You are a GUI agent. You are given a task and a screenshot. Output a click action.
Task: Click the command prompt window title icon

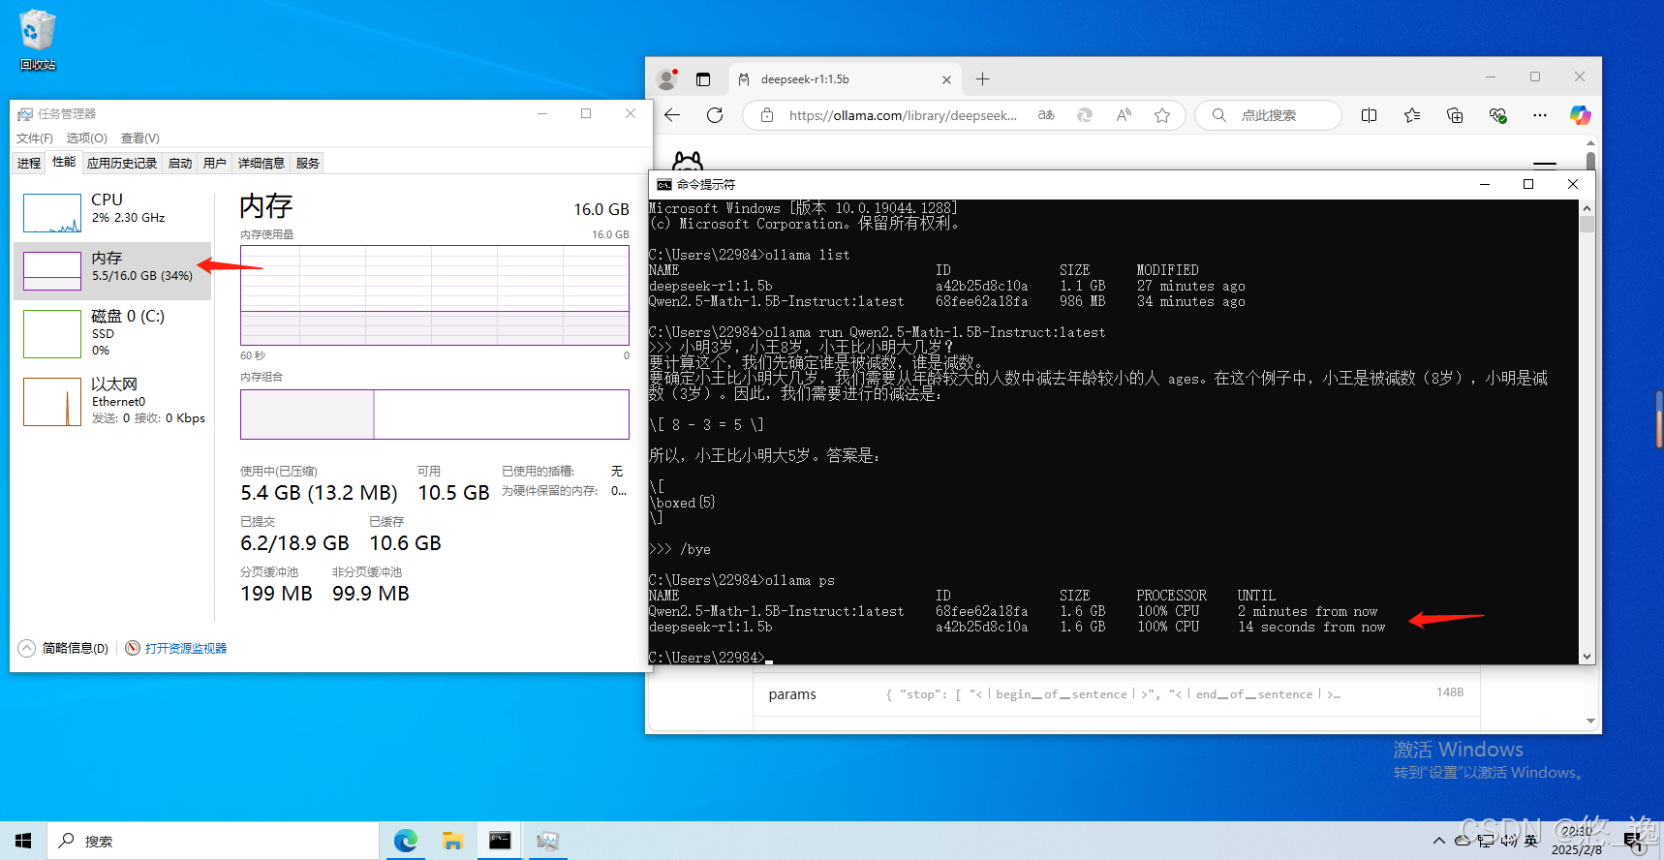(x=663, y=184)
